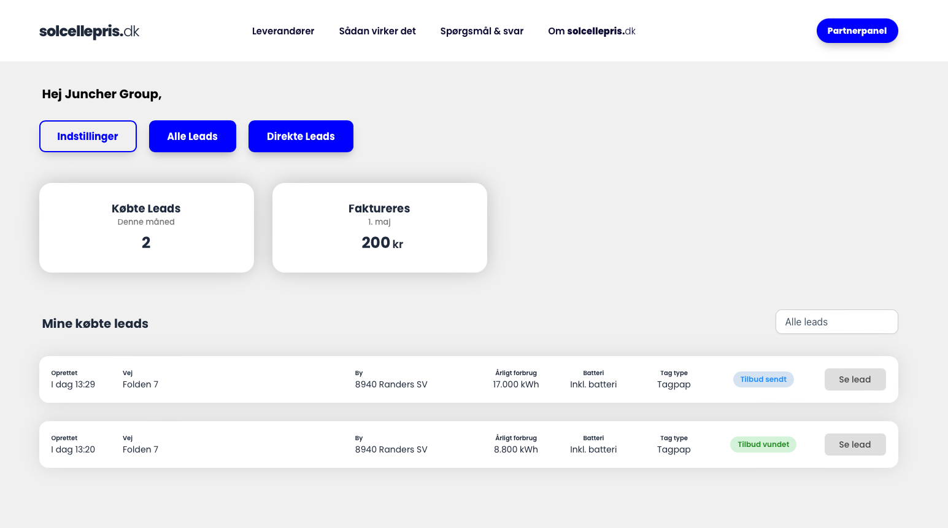Go to Sådan virker det page
The width and height of the screenshot is (948, 528).
377,31
